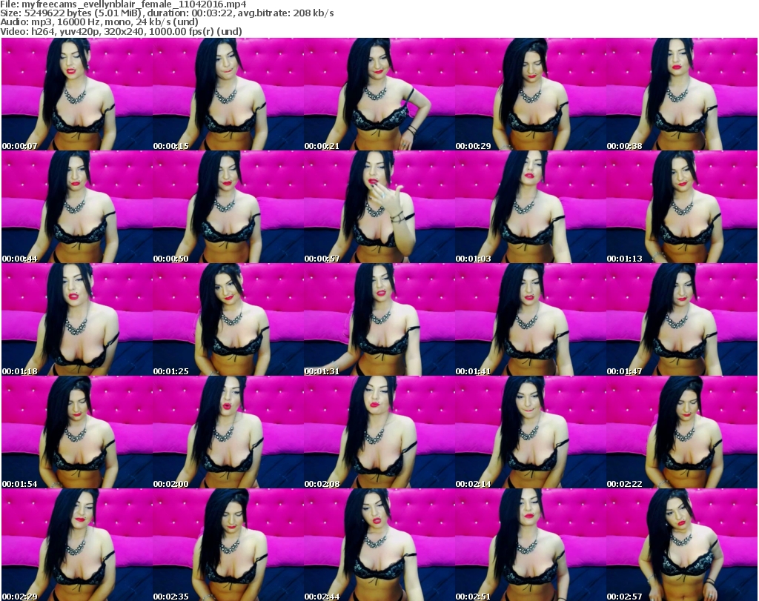
Task: View the frame at 00:02:57
Action: pos(682,545)
